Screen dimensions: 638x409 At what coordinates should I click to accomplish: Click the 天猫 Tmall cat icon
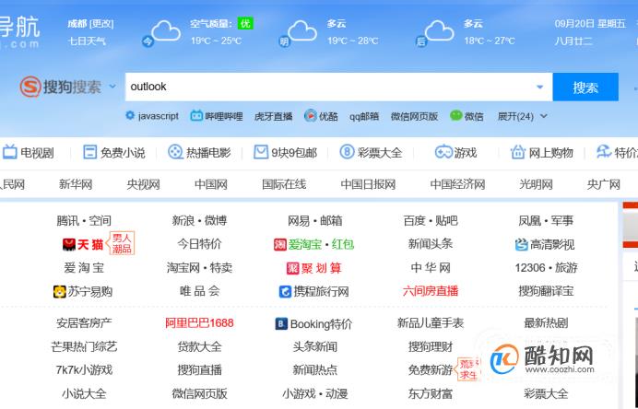tap(69, 244)
